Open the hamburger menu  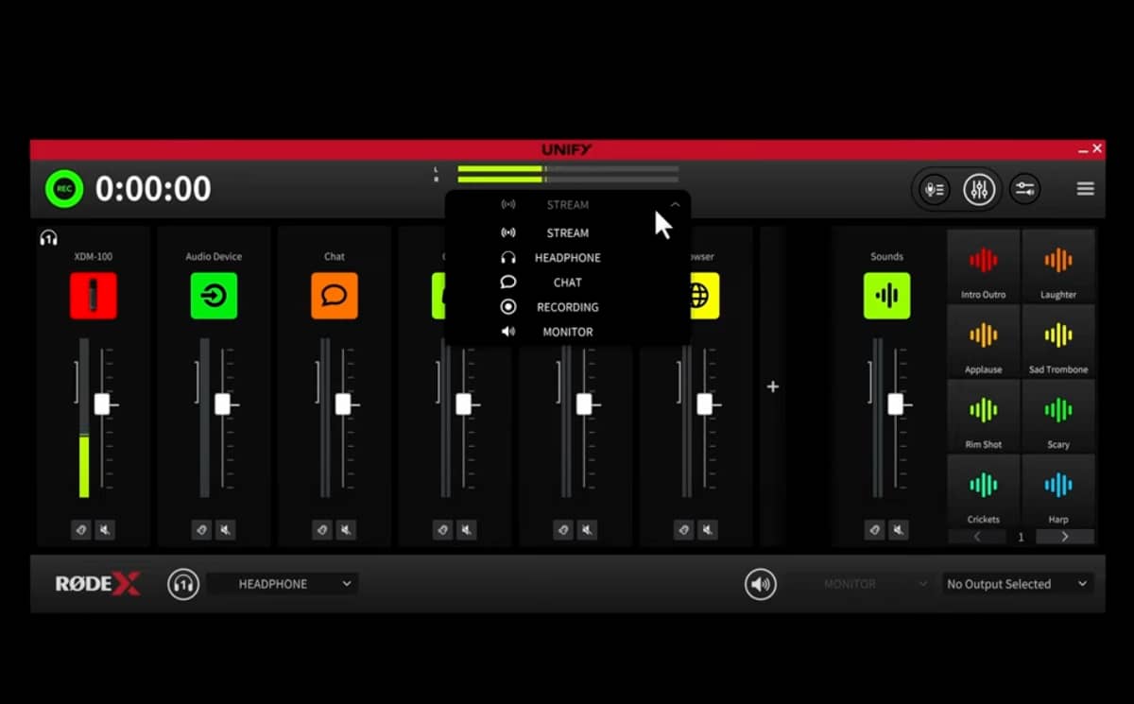pyautogui.click(x=1085, y=189)
